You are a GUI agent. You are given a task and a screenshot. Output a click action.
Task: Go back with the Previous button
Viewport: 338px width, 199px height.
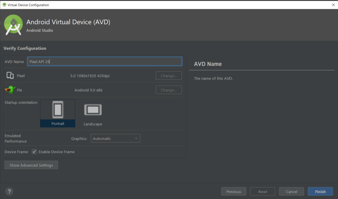pyautogui.click(x=233, y=191)
